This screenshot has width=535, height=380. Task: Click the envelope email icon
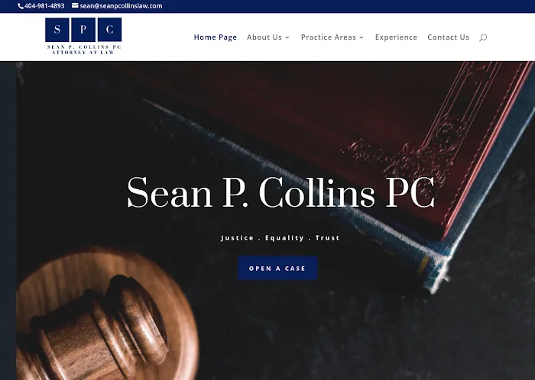coord(75,5)
